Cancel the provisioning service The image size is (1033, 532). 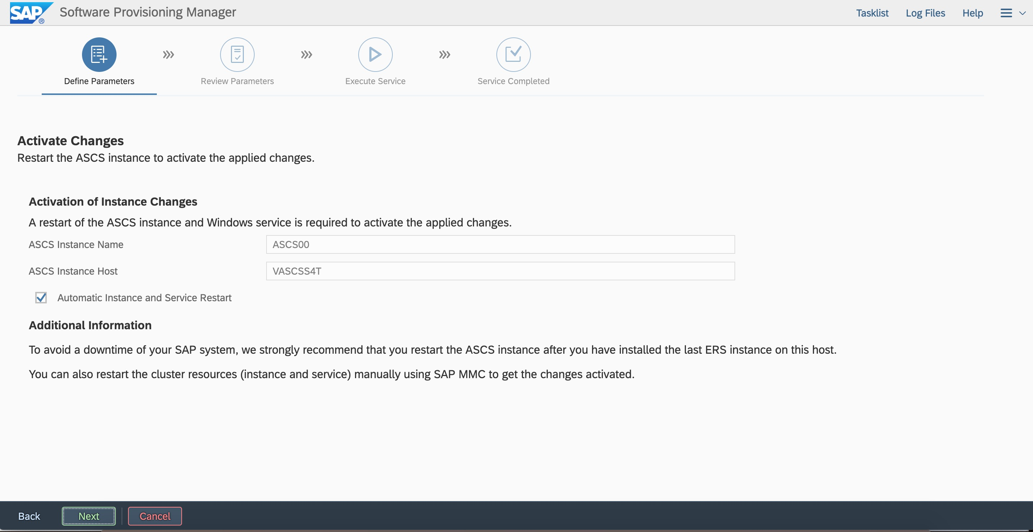tap(155, 516)
